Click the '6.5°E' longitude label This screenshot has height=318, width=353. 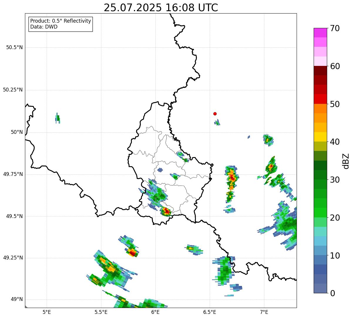210,312
